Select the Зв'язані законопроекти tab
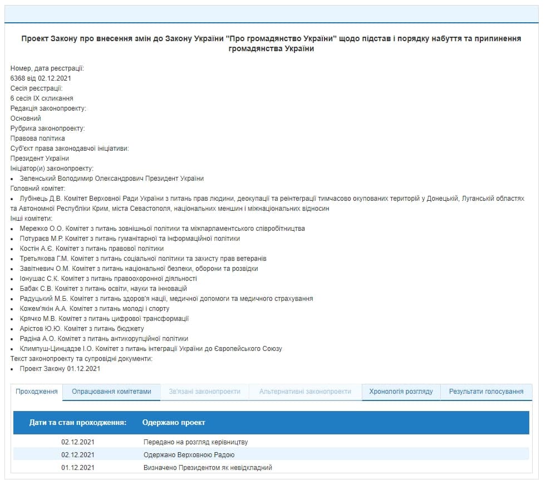The width and height of the screenshot is (546, 485). [x=204, y=392]
